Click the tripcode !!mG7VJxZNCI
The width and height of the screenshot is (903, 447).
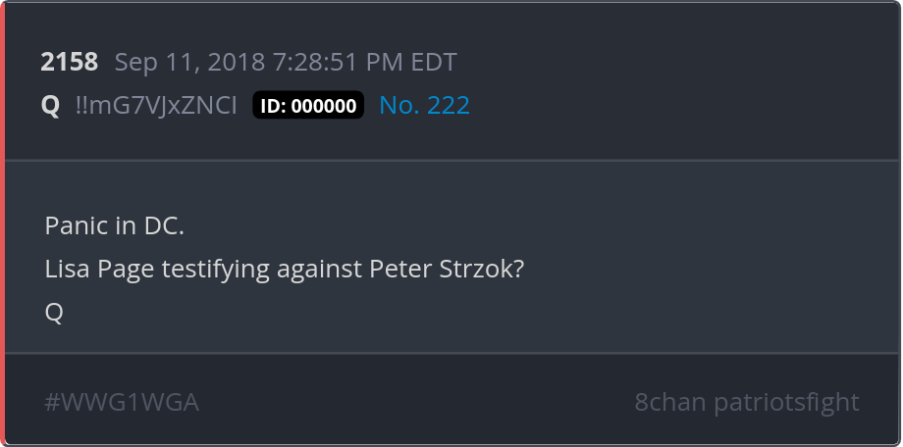tap(156, 105)
